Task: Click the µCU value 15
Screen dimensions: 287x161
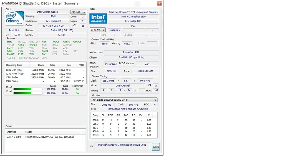Action: tap(83, 26)
